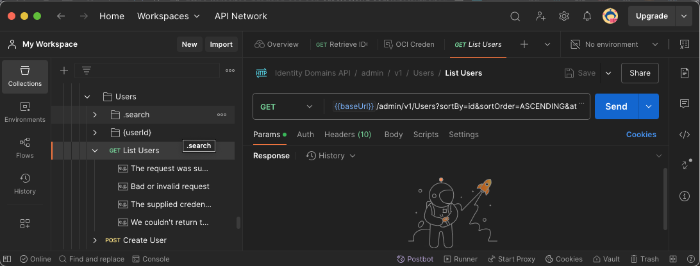Select the Headers (10) tab
This screenshot has width=700, height=266.
click(348, 135)
